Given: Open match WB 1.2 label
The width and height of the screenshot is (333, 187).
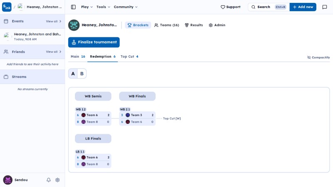Looking at the screenshot, I should [x=81, y=109].
